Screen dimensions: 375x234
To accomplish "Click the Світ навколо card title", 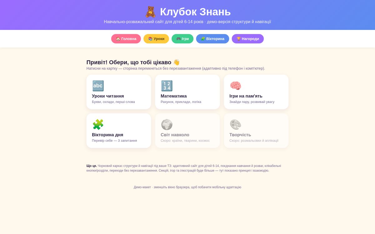I will coord(175,135).
